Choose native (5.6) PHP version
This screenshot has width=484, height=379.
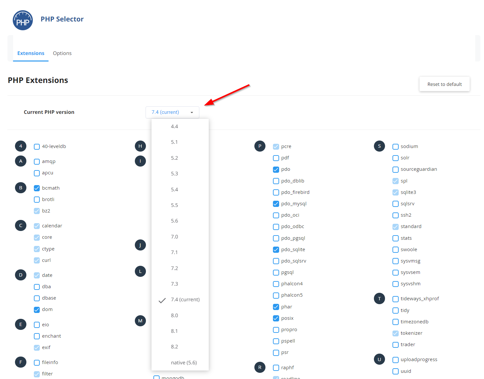click(180, 363)
